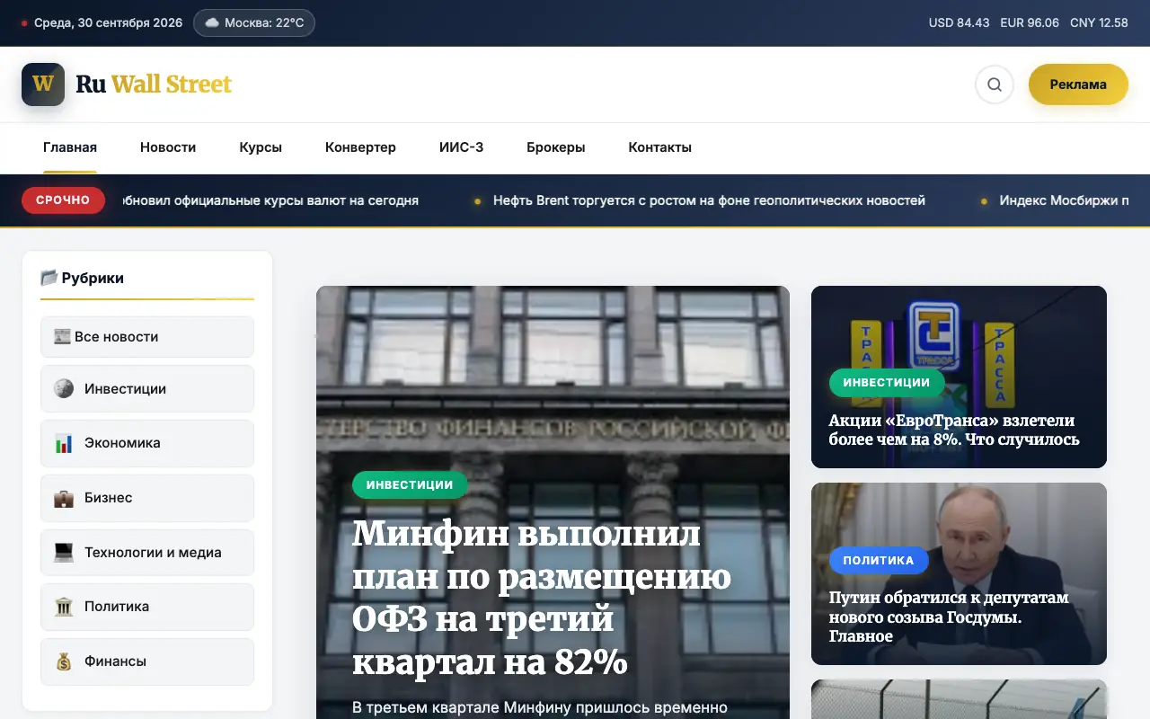Click the ПОЛИТИКА tag badge
1150x719 pixels.
point(879,560)
